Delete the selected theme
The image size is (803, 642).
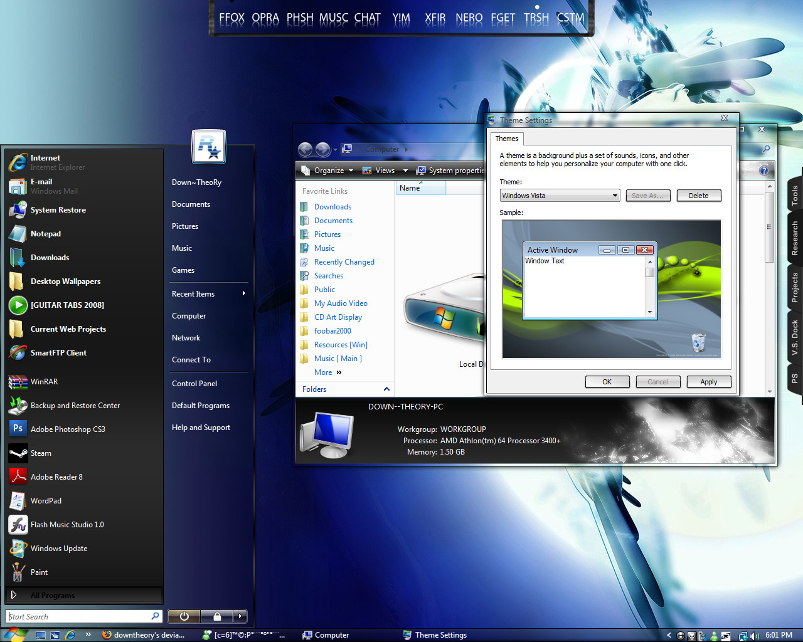click(699, 196)
